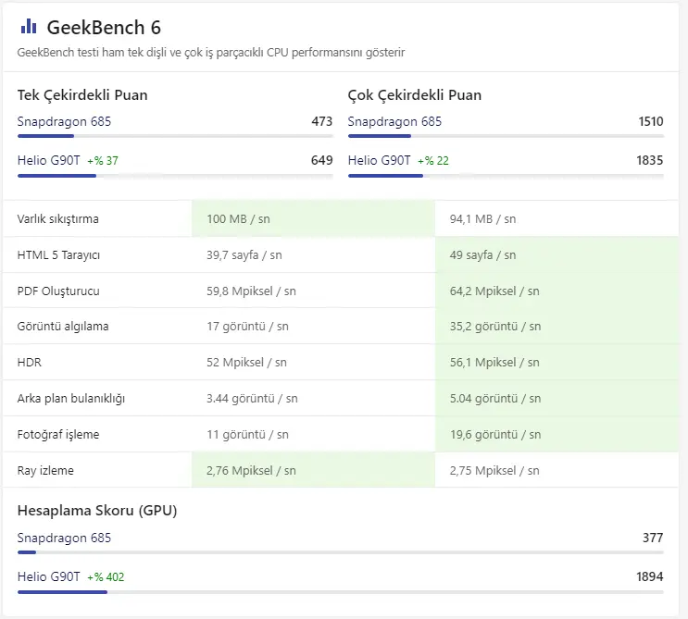
Task: Click the Helio G90T multi-core progress bar
Action: pos(506,176)
